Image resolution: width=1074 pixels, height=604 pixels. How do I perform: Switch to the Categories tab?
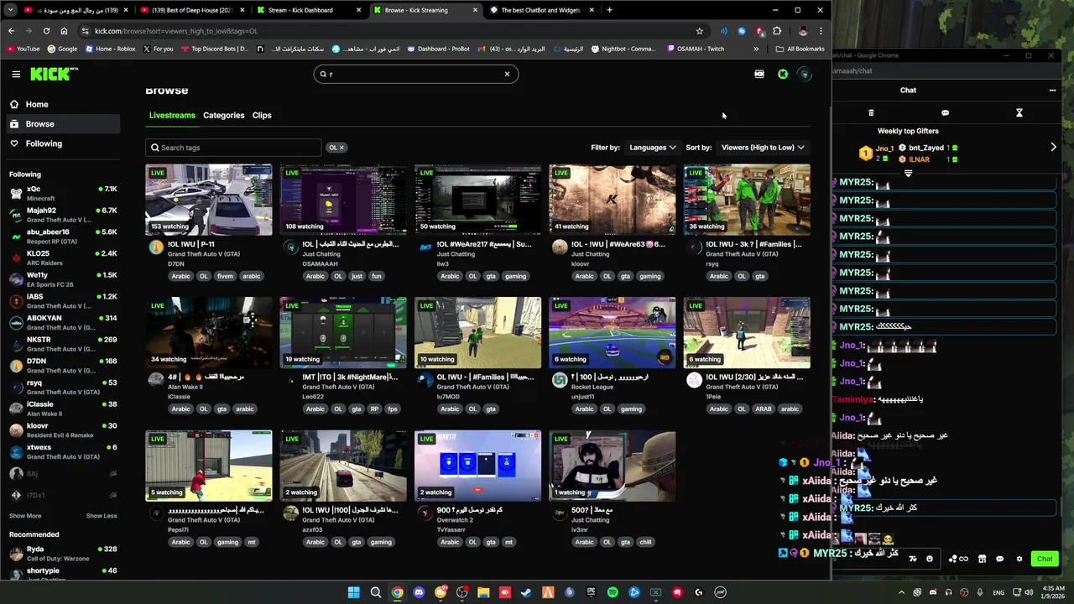click(223, 115)
